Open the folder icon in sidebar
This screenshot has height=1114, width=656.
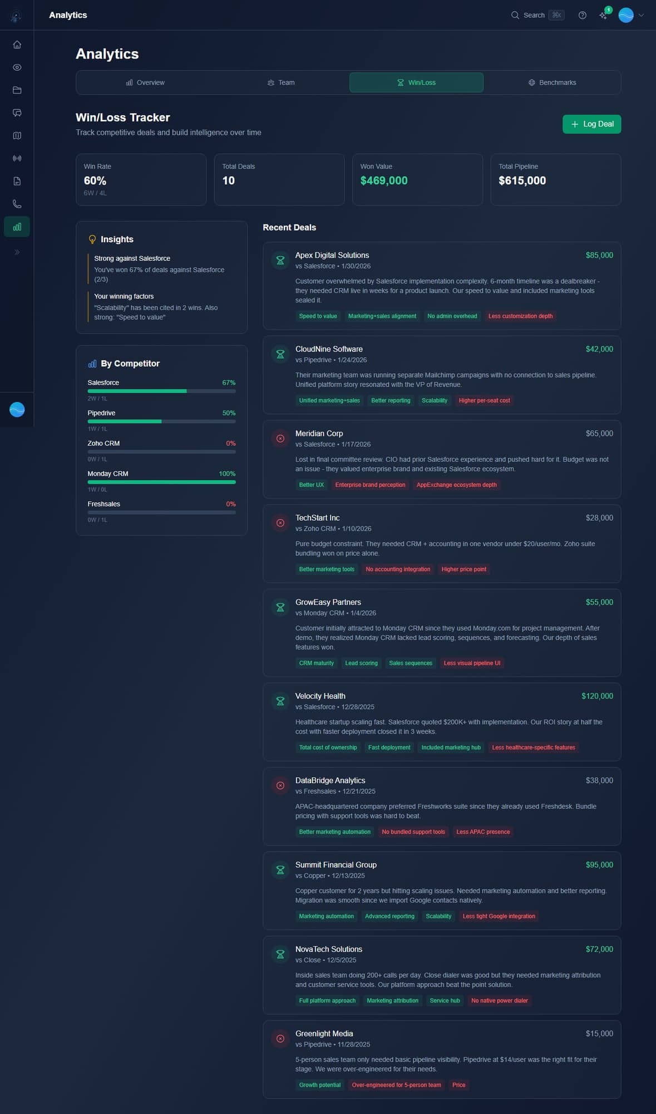(17, 90)
